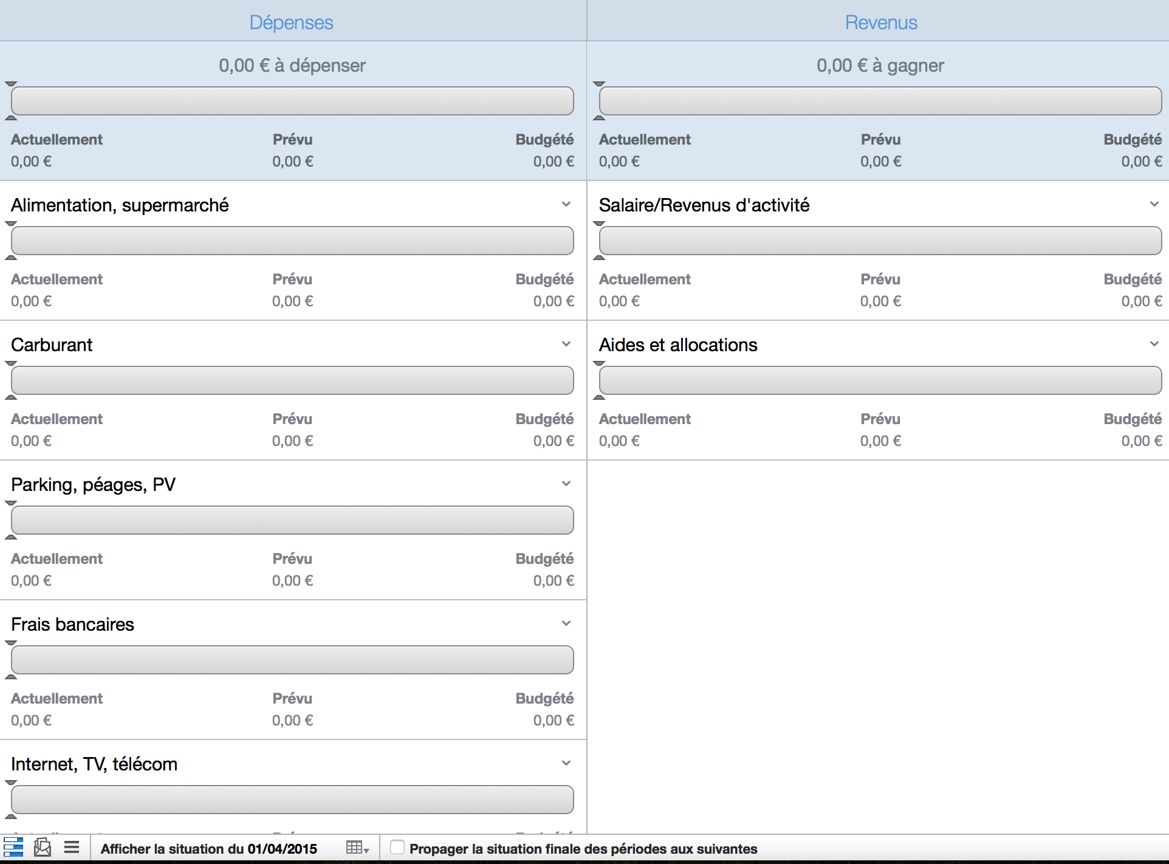Click Afficher la situation du 01/04/2015

[x=209, y=849]
